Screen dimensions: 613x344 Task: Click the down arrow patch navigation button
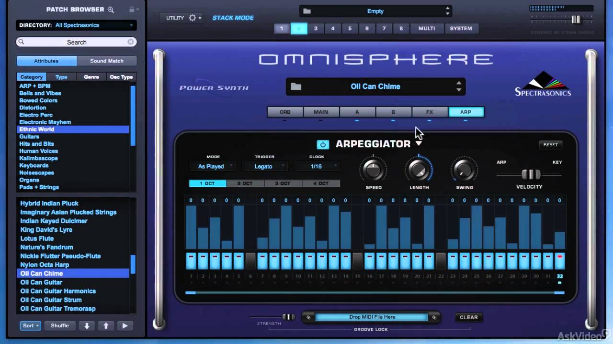tap(87, 326)
